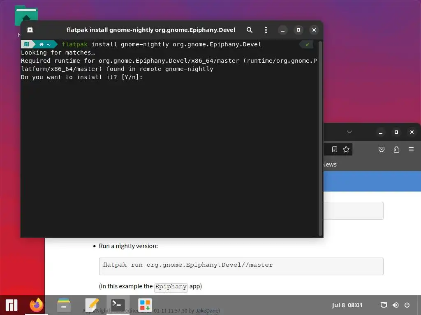The height and width of the screenshot is (315, 421).
Task: Maximize the Firefox window
Action: (x=396, y=132)
